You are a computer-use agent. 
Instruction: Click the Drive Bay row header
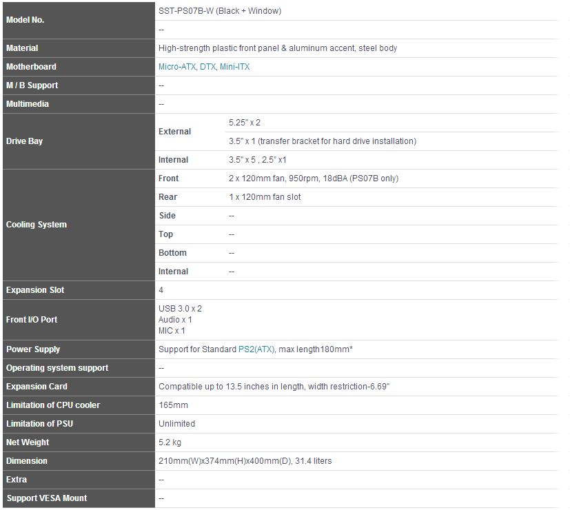click(x=25, y=141)
